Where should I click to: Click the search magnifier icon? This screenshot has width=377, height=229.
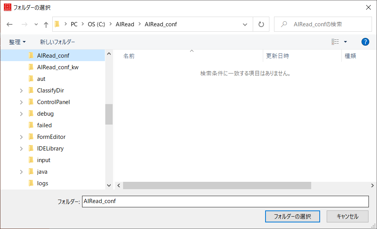[x=284, y=24]
